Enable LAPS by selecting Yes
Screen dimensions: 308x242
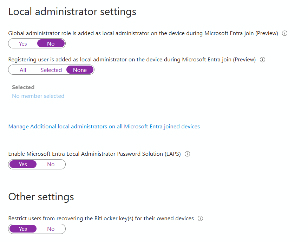(23, 164)
